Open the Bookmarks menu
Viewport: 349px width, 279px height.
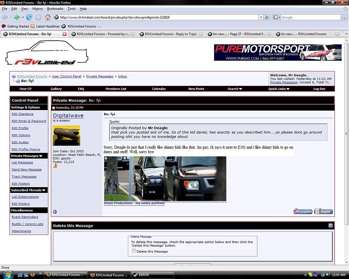[55, 9]
